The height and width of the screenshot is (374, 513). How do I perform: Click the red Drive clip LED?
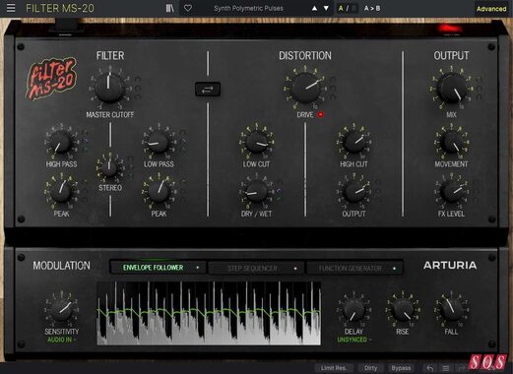(321, 114)
